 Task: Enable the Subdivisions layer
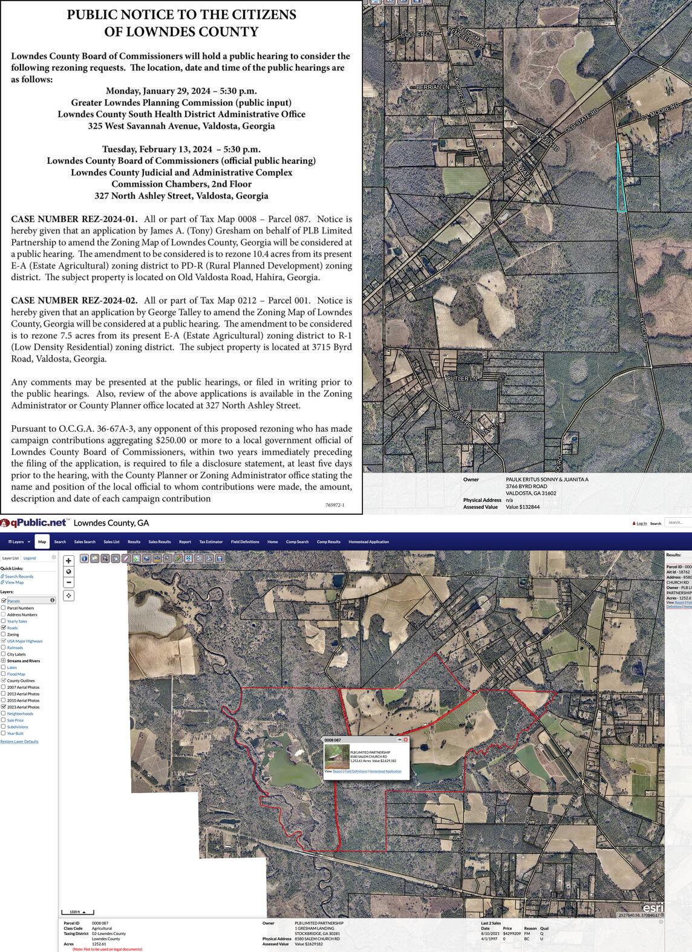(x=4, y=727)
